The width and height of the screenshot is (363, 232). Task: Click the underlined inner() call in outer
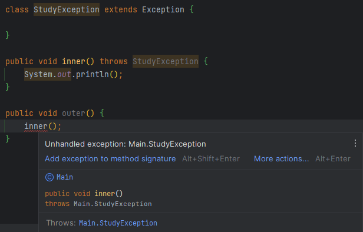[36, 126]
